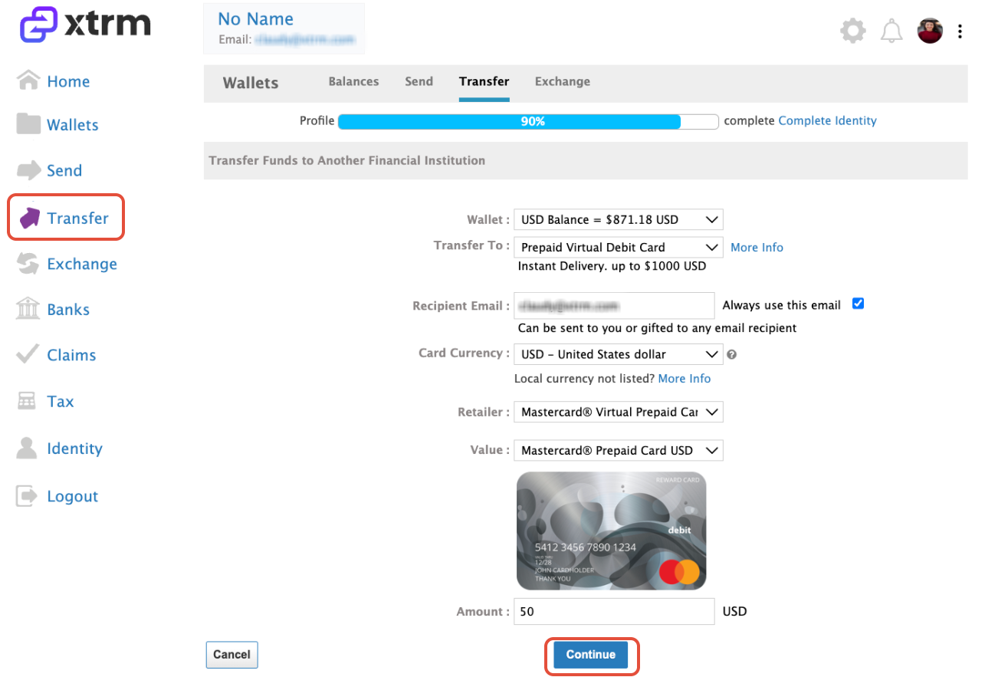Go to Home in sidebar
The height and width of the screenshot is (677, 985).
(x=68, y=81)
